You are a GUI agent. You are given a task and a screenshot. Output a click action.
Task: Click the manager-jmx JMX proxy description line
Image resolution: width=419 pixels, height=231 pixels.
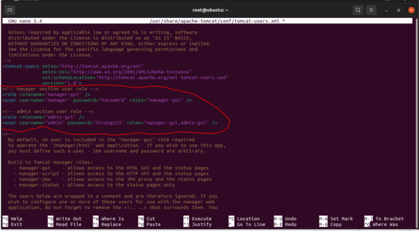[113, 179]
